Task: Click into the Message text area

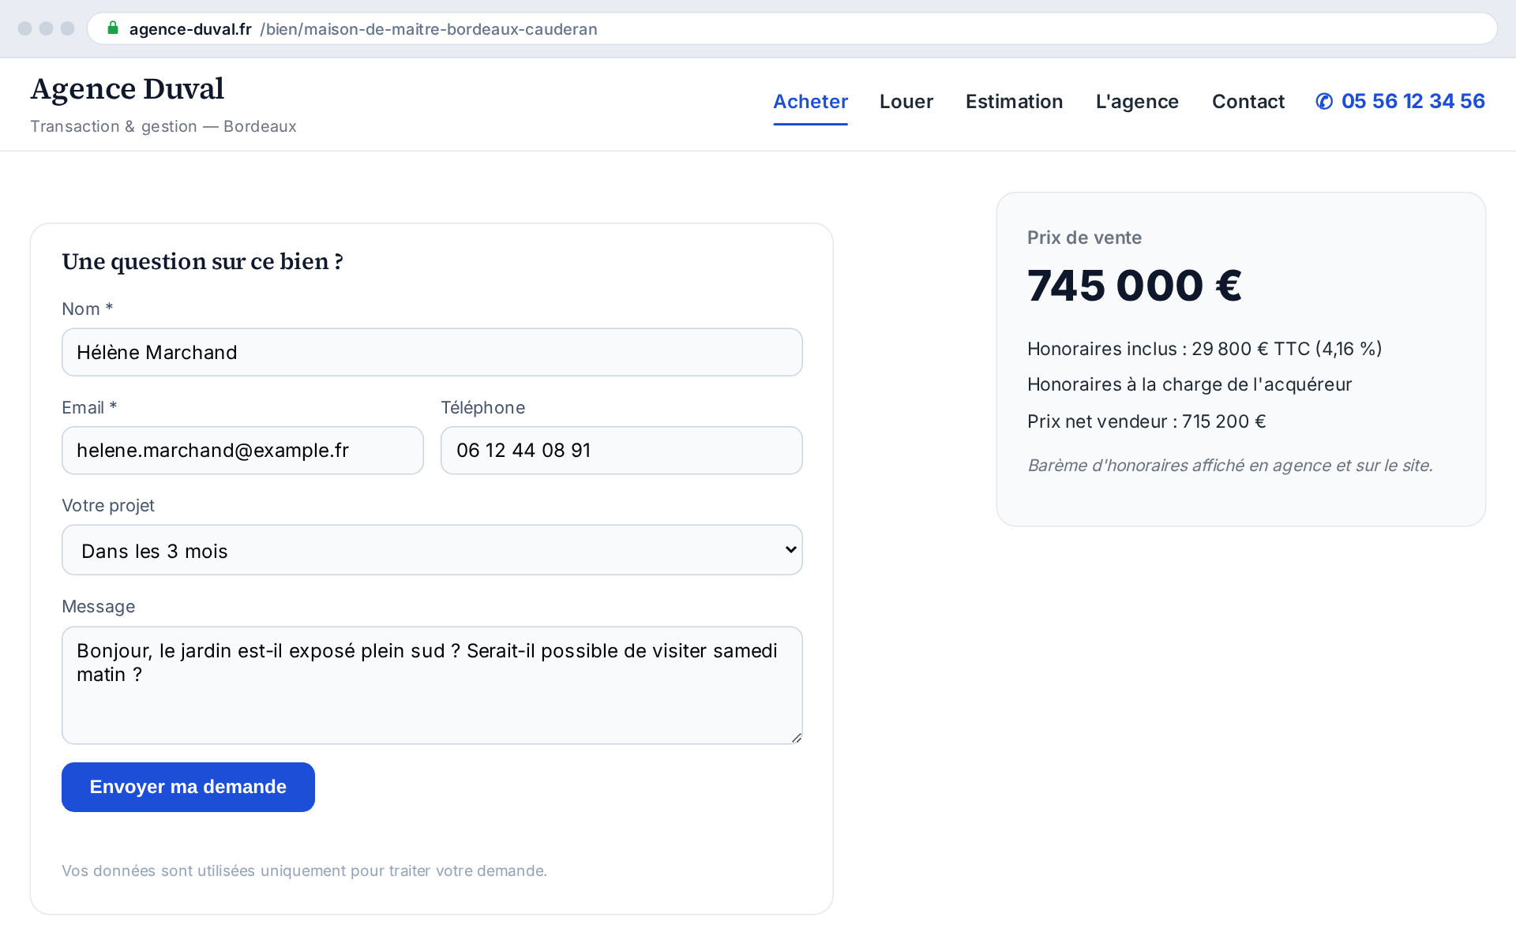Action: pos(432,685)
